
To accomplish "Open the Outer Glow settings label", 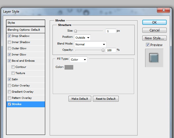I will pos(19,48).
